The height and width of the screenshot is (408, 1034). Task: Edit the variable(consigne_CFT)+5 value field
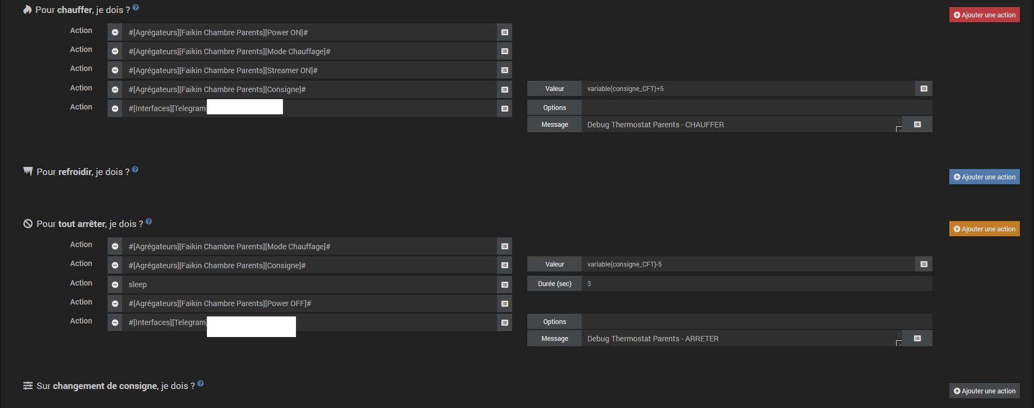747,89
